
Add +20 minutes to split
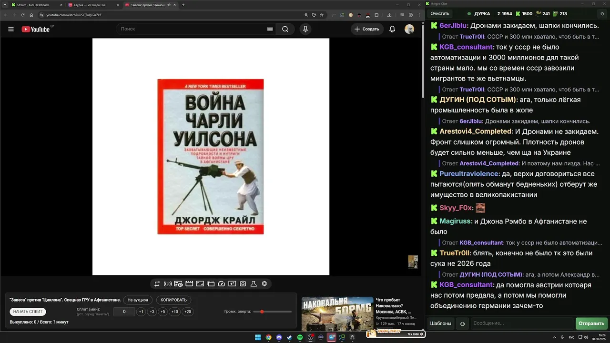click(188, 312)
